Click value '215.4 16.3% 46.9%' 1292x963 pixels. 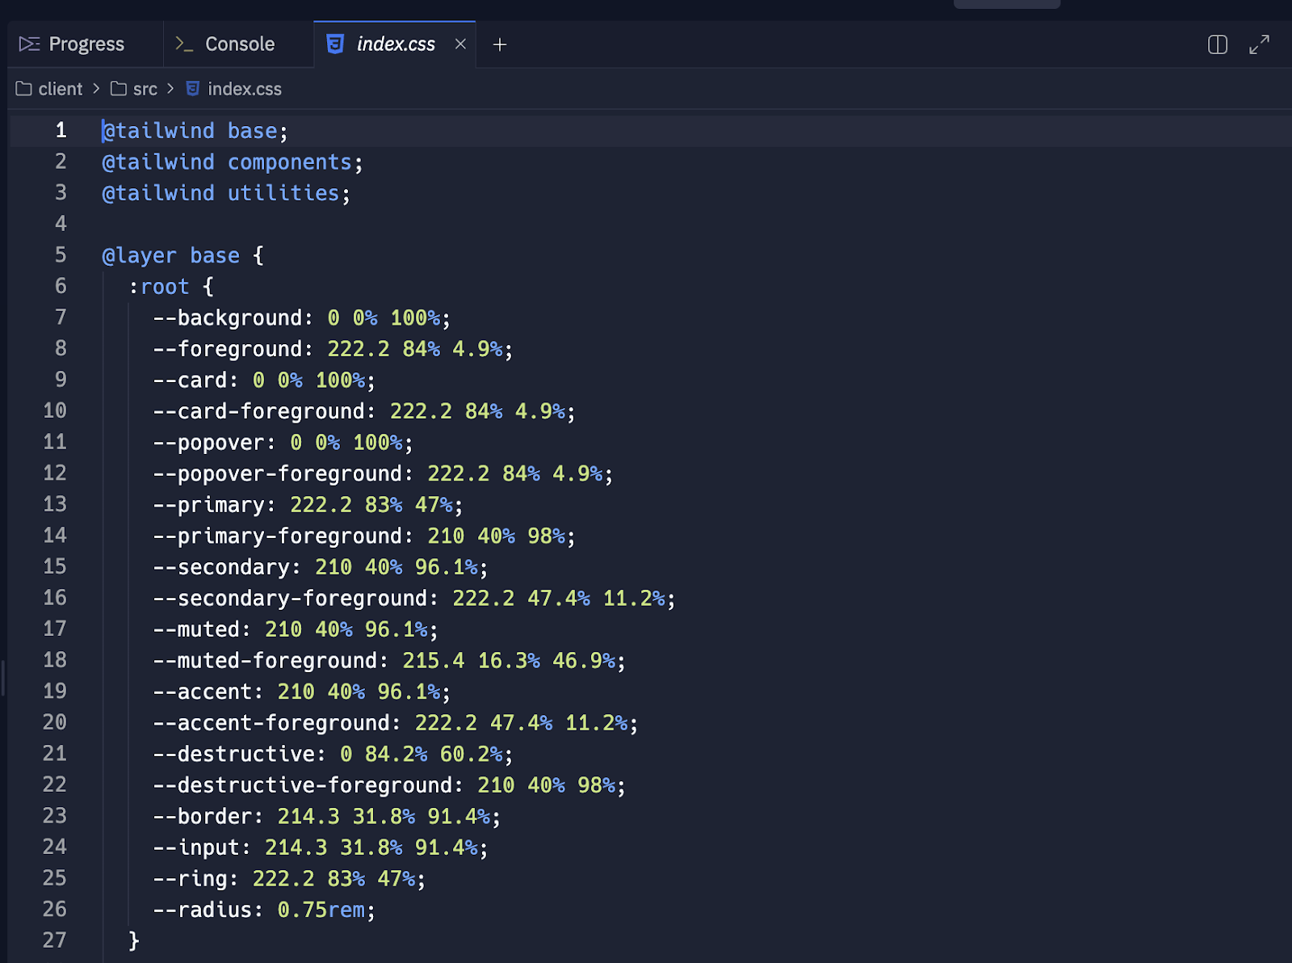(x=508, y=661)
